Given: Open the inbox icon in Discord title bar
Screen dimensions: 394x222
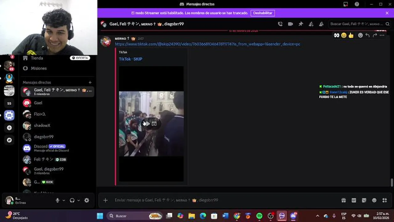Looking at the screenshot, I should (x=346, y=4).
